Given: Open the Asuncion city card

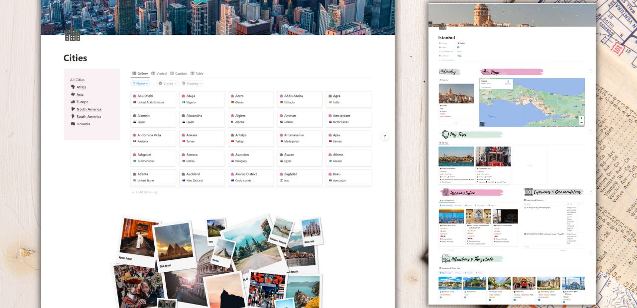Looking at the screenshot, I should [251, 158].
